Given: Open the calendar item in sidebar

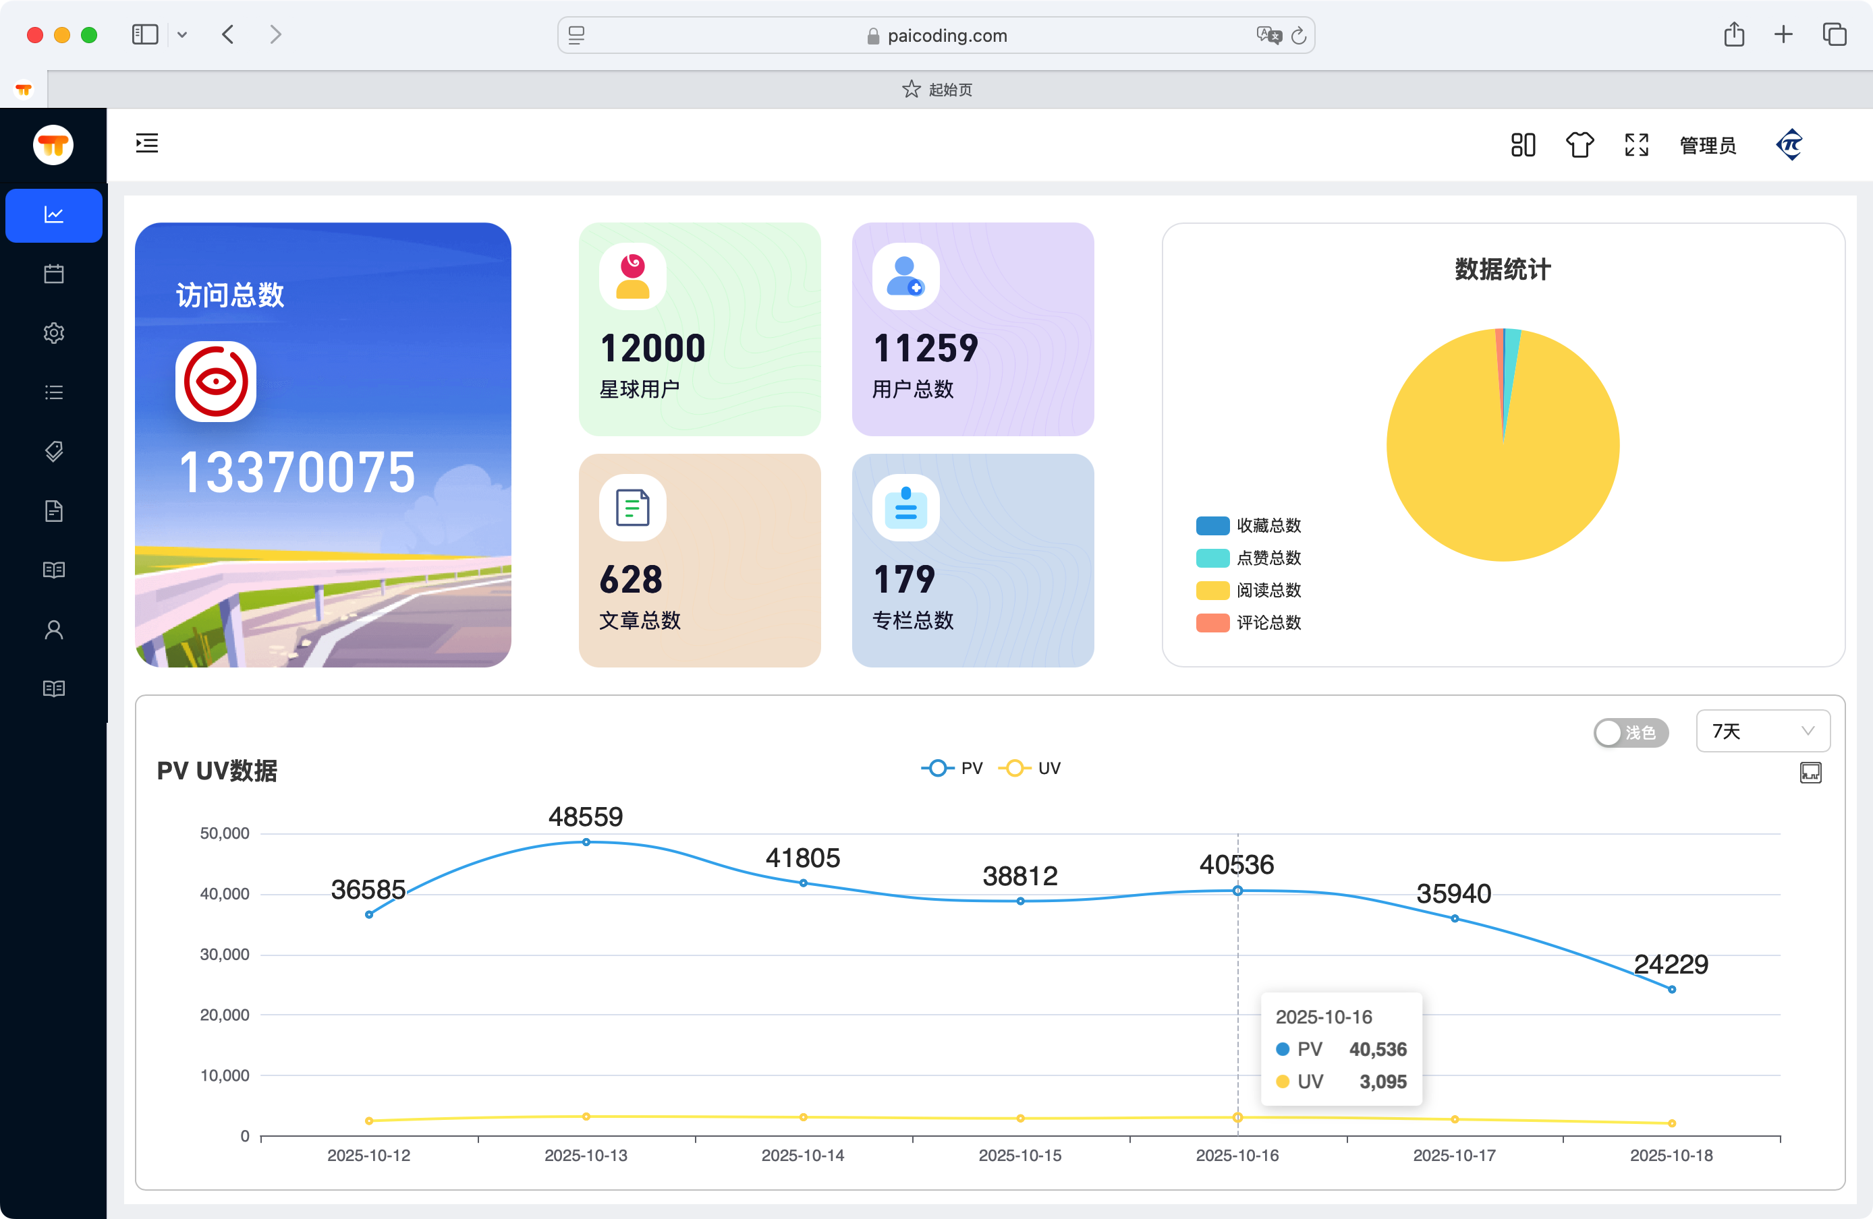Looking at the screenshot, I should (x=53, y=274).
